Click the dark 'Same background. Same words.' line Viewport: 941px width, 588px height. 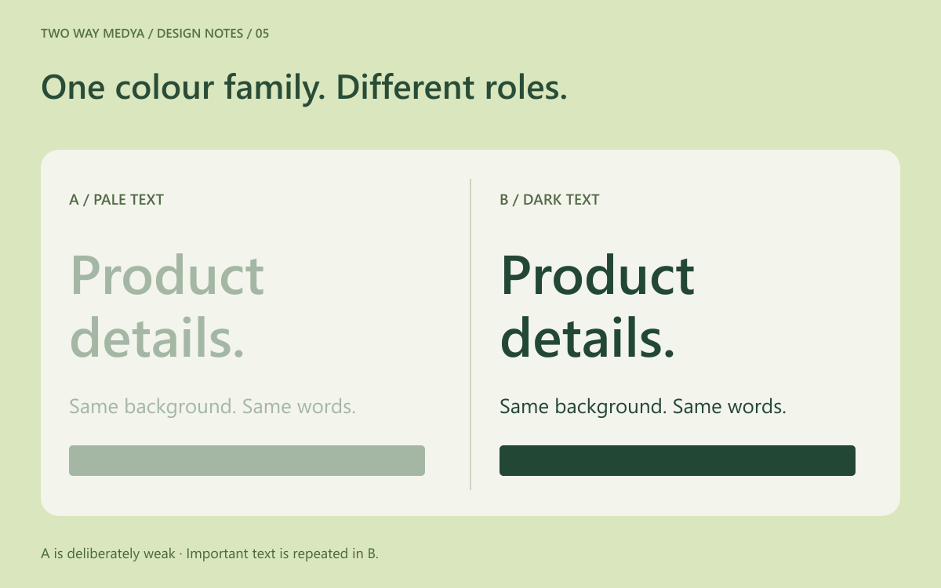click(x=643, y=407)
